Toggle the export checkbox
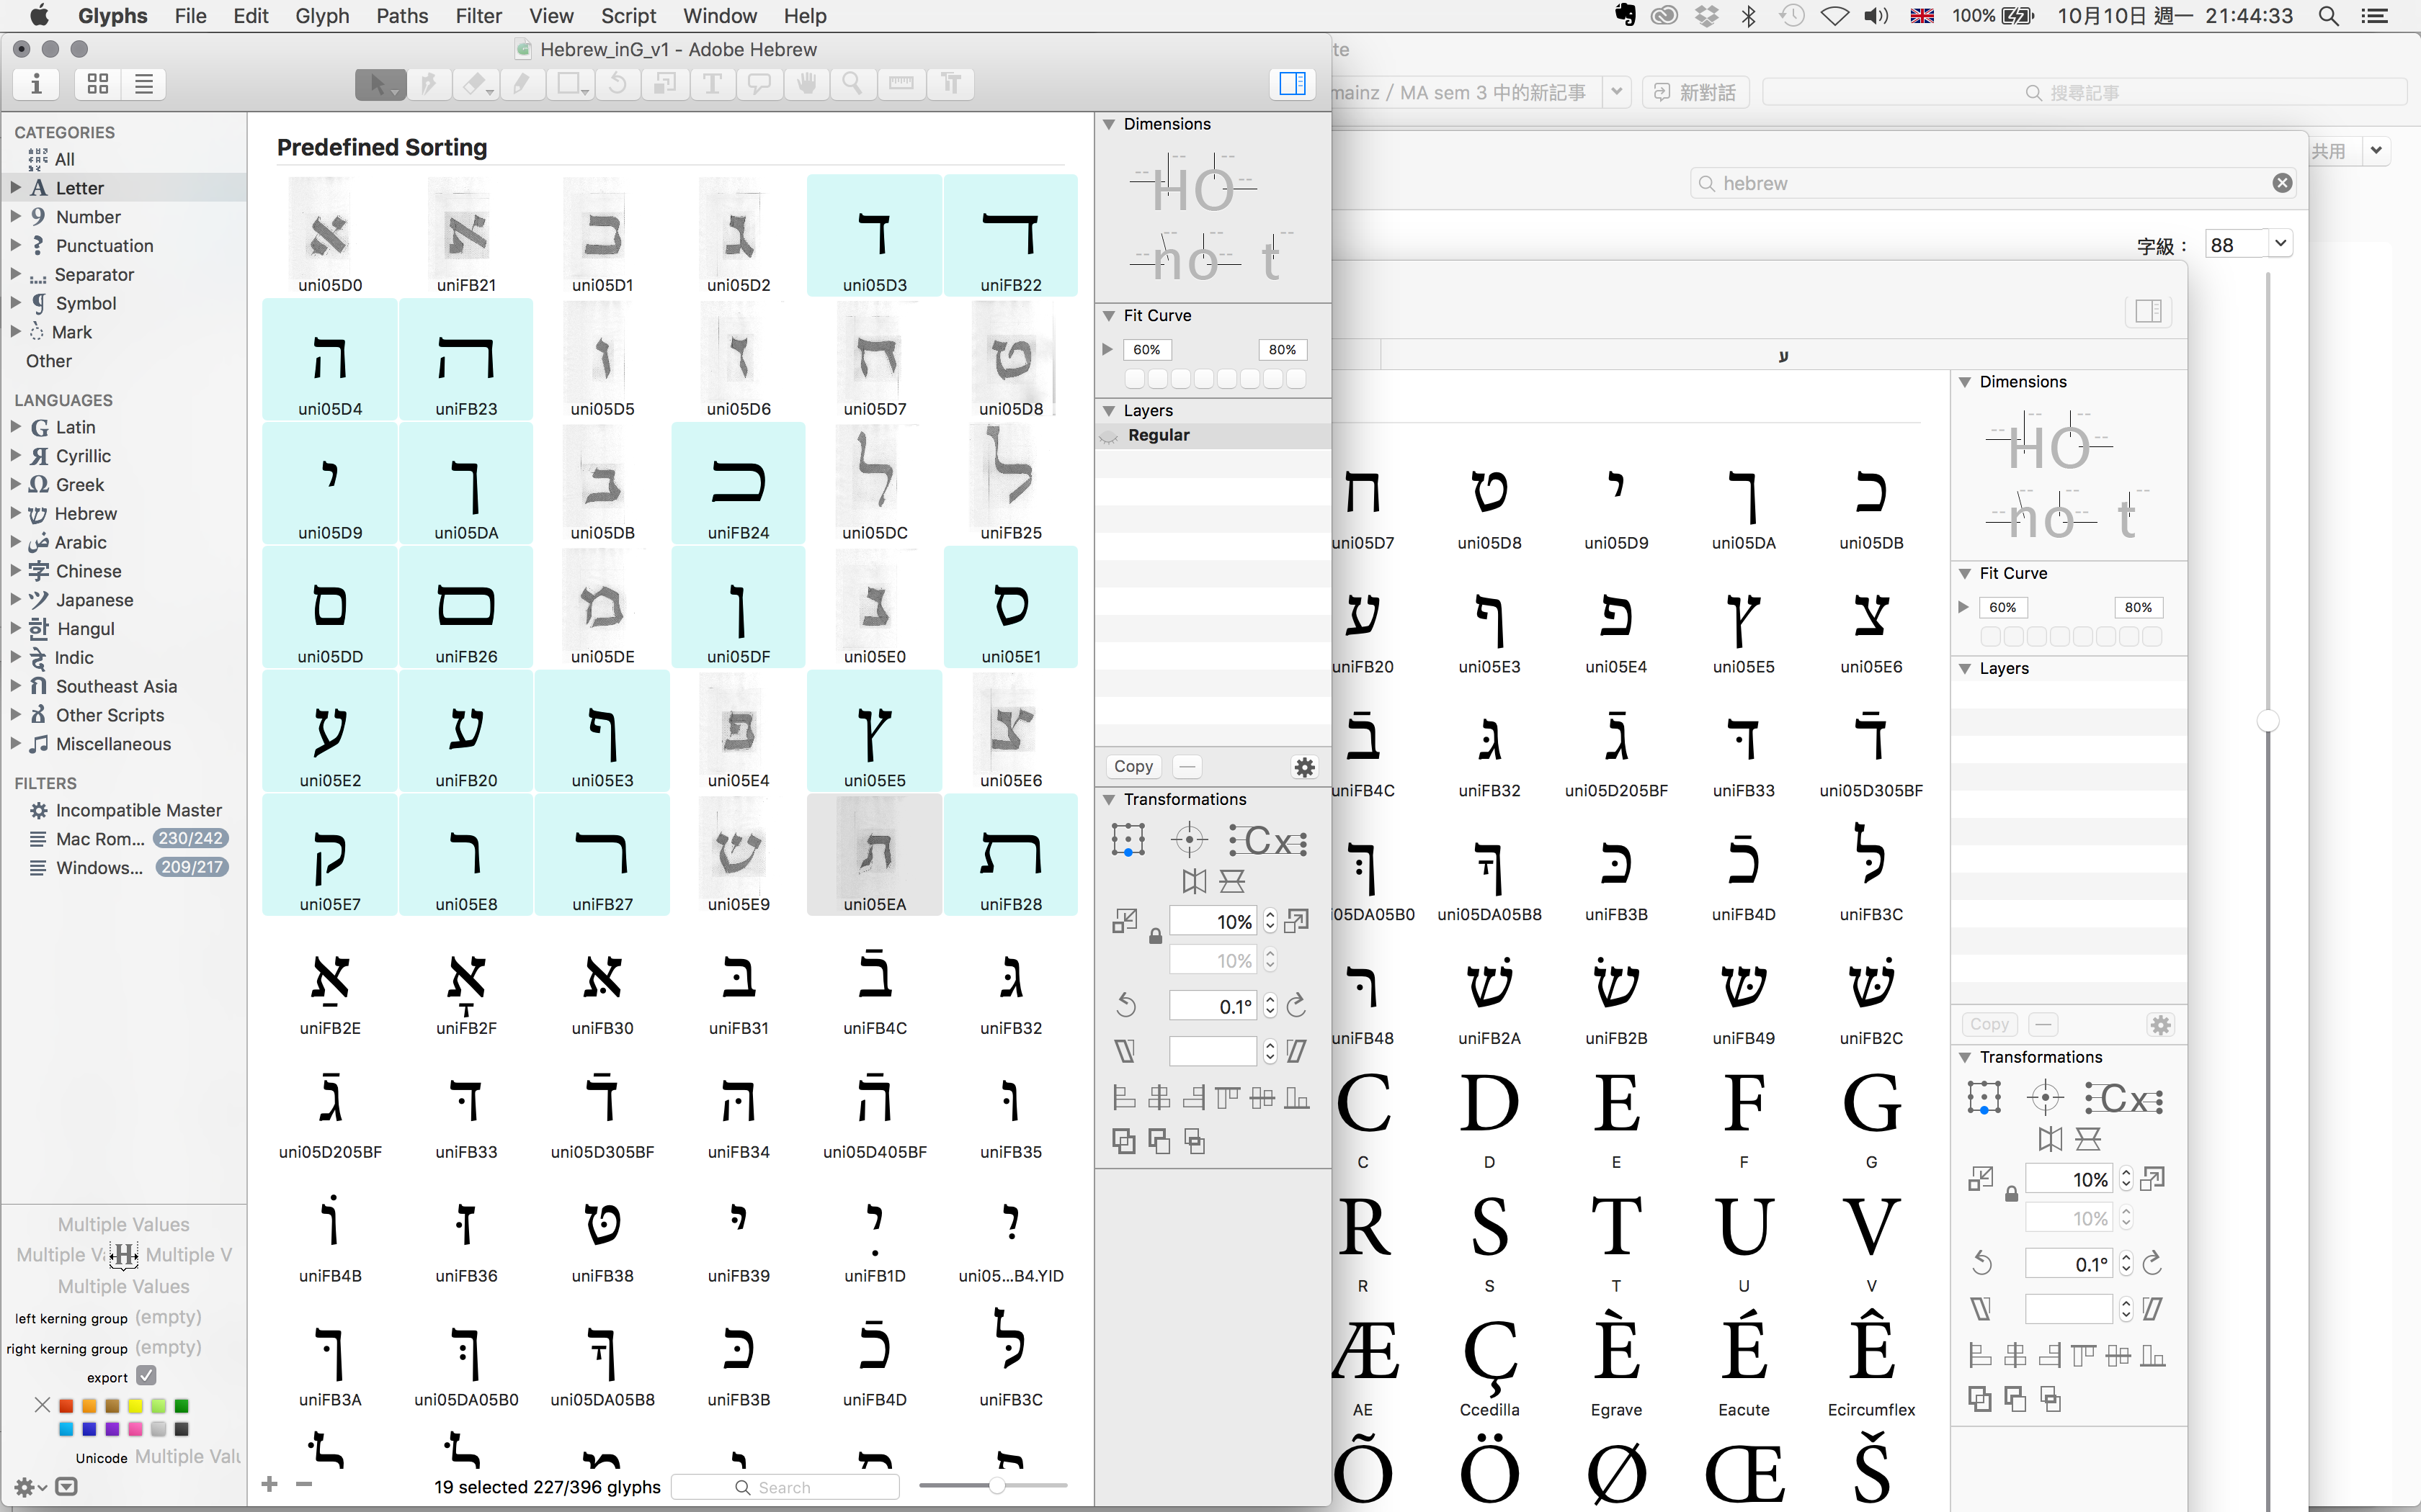Image resolution: width=2421 pixels, height=1512 pixels. (146, 1376)
